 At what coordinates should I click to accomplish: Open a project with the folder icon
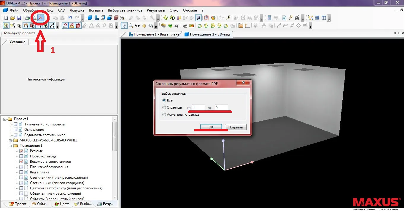(x=12, y=18)
